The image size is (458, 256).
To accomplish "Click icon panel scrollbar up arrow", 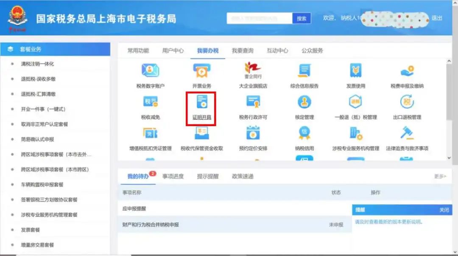I will pyautogui.click(x=449, y=61).
